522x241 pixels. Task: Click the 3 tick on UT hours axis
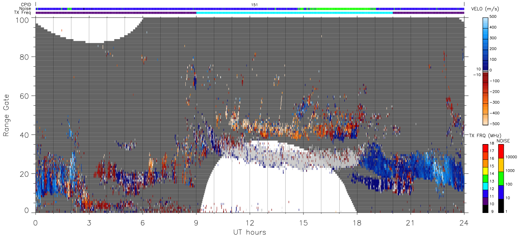coord(89,222)
